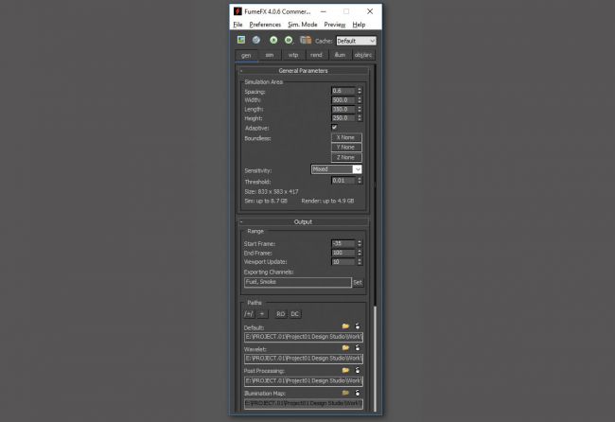Click the Post Processing path text field
The width and height of the screenshot is (615, 422).
click(x=304, y=380)
